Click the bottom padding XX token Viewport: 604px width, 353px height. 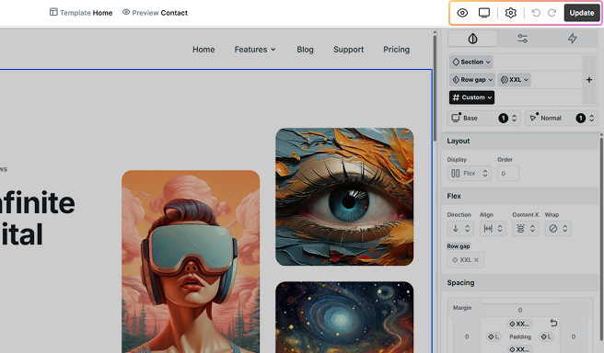[x=520, y=349]
